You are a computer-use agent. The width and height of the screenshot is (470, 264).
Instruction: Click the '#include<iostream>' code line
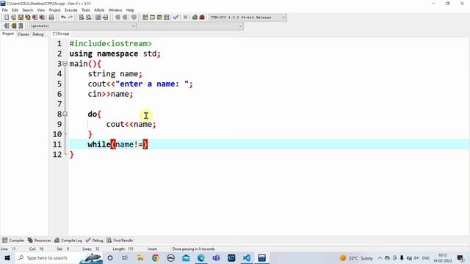click(111, 44)
